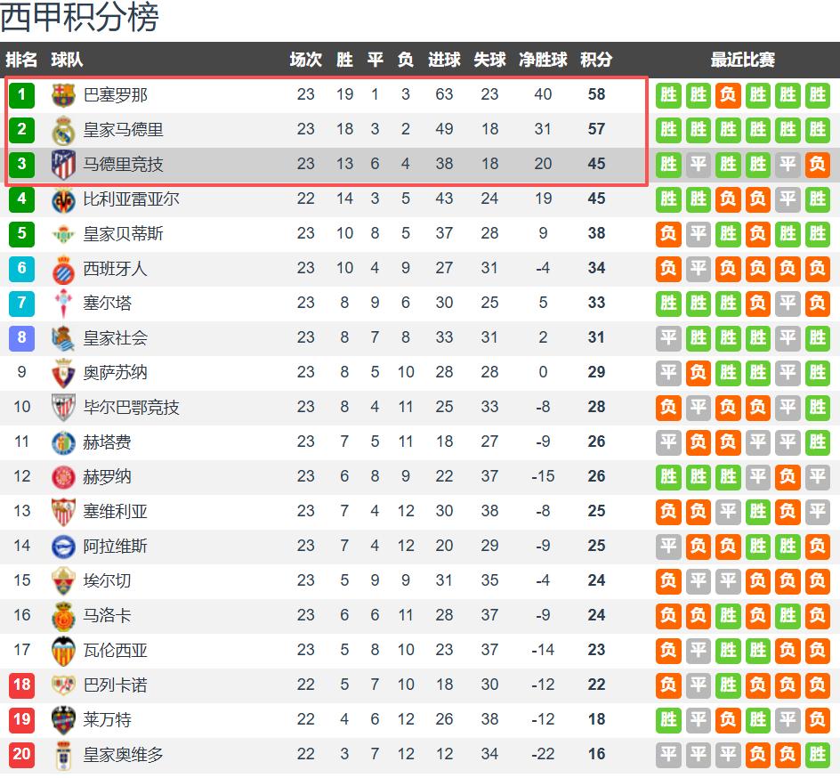Click the red rank 20 badge
840x778 pixels.
(x=21, y=755)
